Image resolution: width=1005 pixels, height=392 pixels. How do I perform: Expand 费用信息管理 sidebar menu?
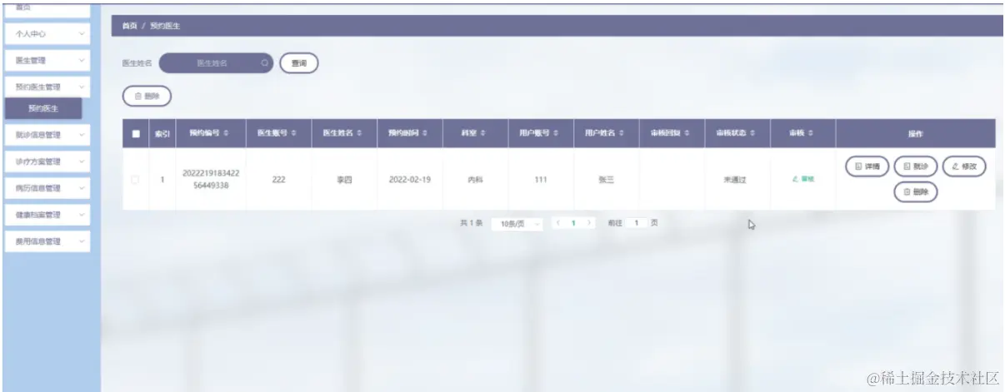point(47,241)
